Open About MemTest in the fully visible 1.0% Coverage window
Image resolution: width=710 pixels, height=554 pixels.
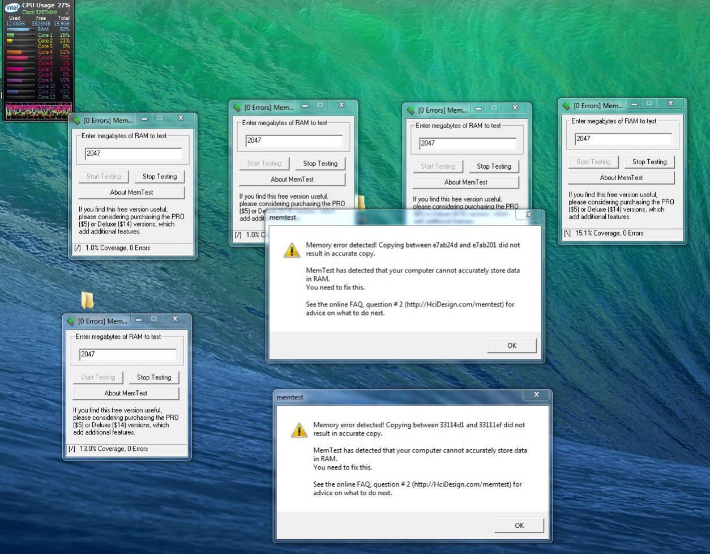point(131,192)
